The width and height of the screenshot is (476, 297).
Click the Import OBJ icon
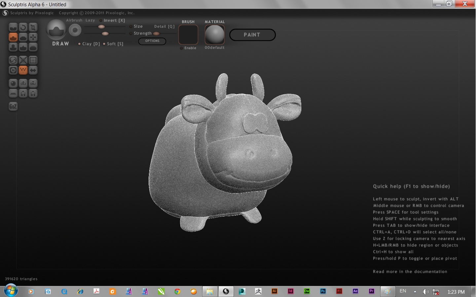coord(23,83)
